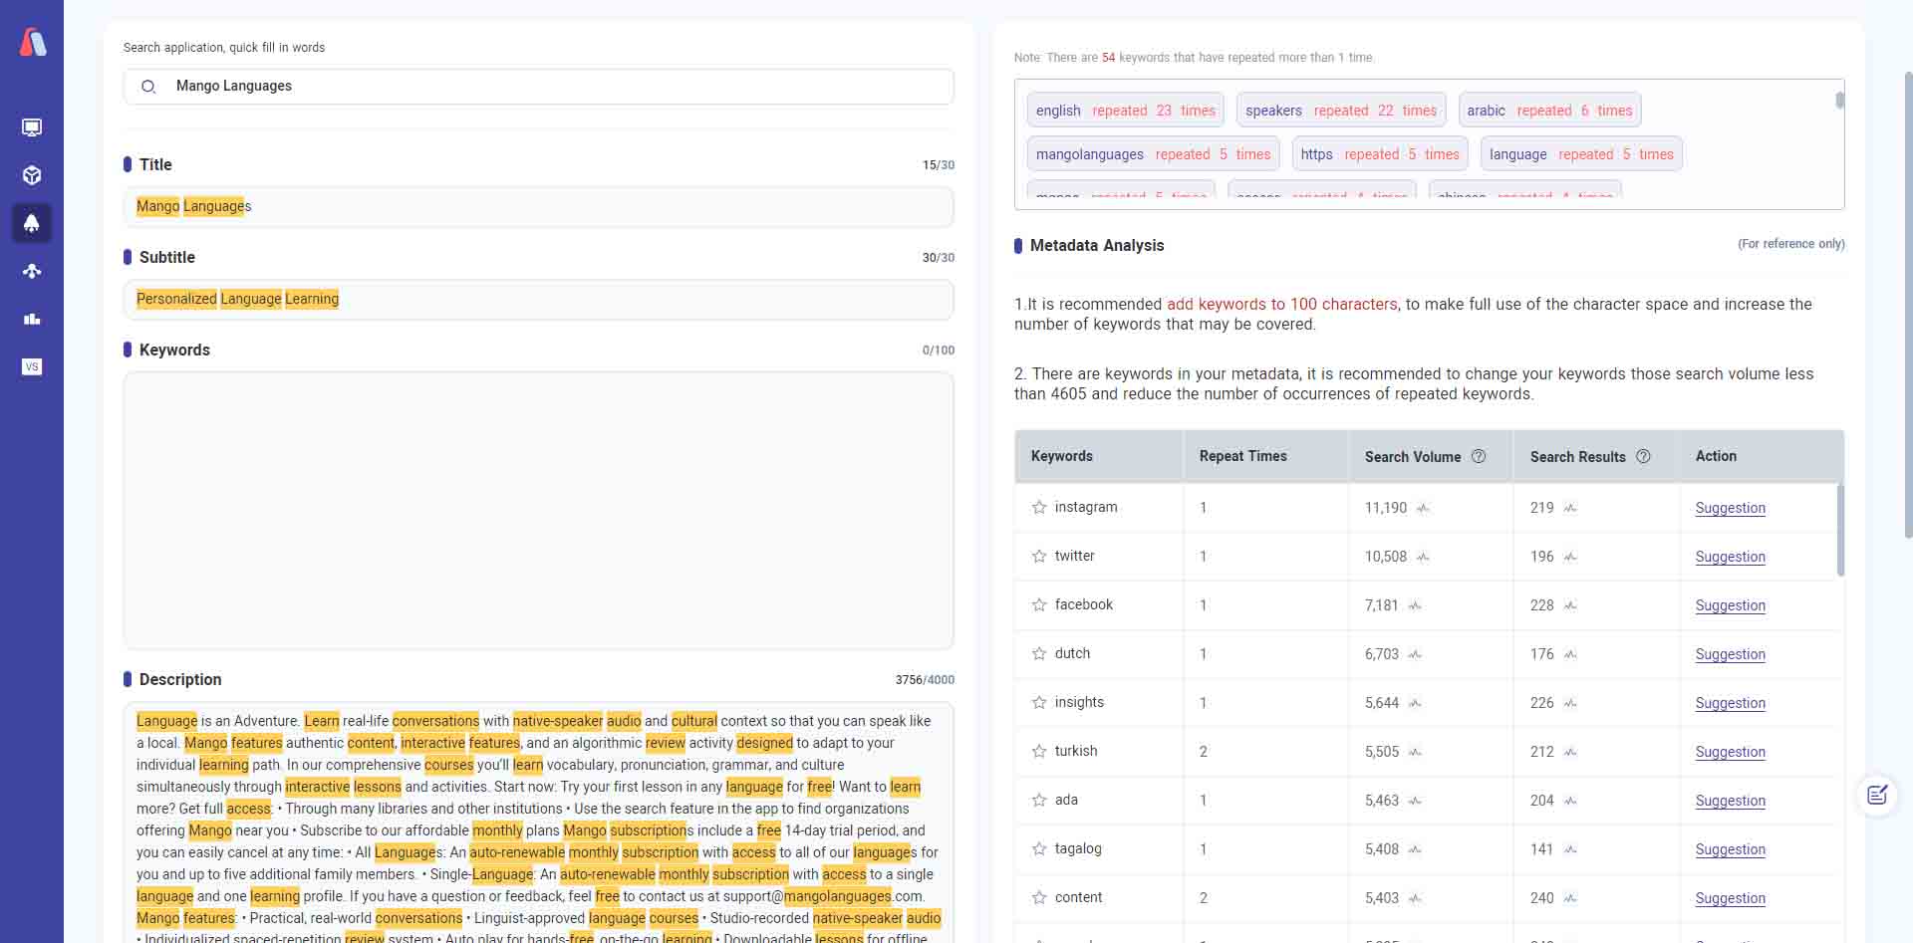Star the twitter keyword

point(1039,556)
